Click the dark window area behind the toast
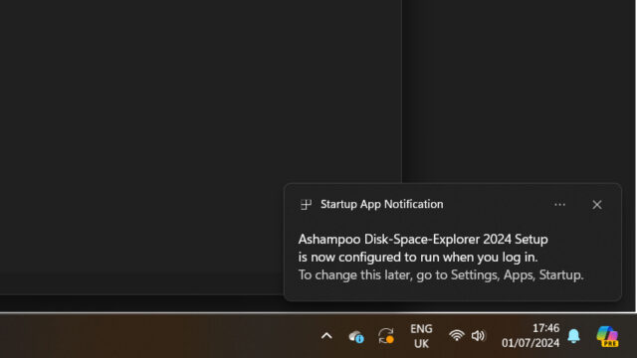Screen dimensions: 637x358 [x=183, y=121]
